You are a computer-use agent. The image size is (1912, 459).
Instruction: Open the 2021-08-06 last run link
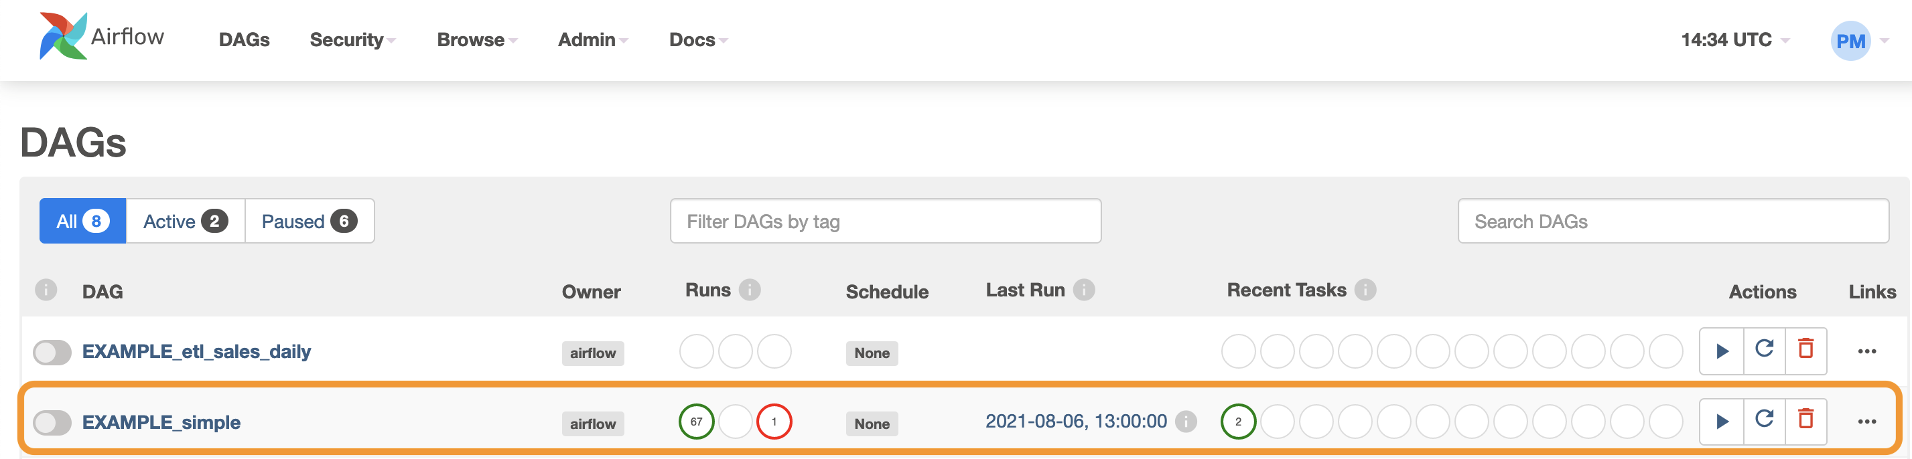(x=1076, y=421)
